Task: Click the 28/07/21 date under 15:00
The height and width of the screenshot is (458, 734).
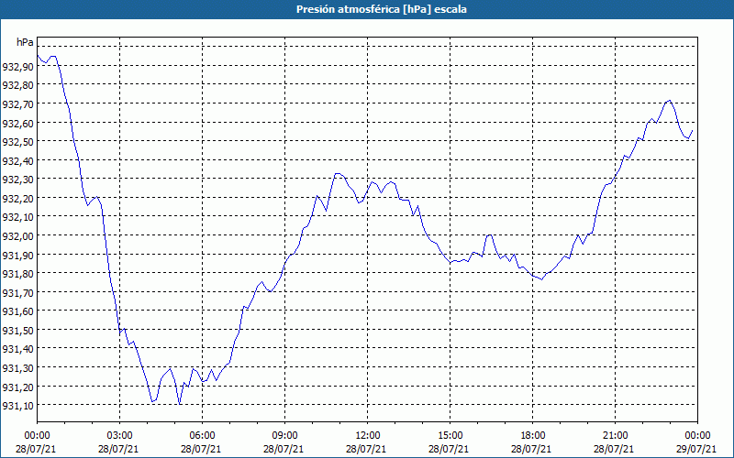Action: coord(449,449)
